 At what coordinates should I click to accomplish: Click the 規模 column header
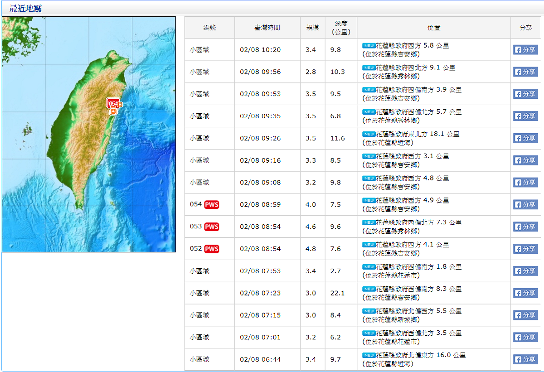pyautogui.click(x=312, y=28)
